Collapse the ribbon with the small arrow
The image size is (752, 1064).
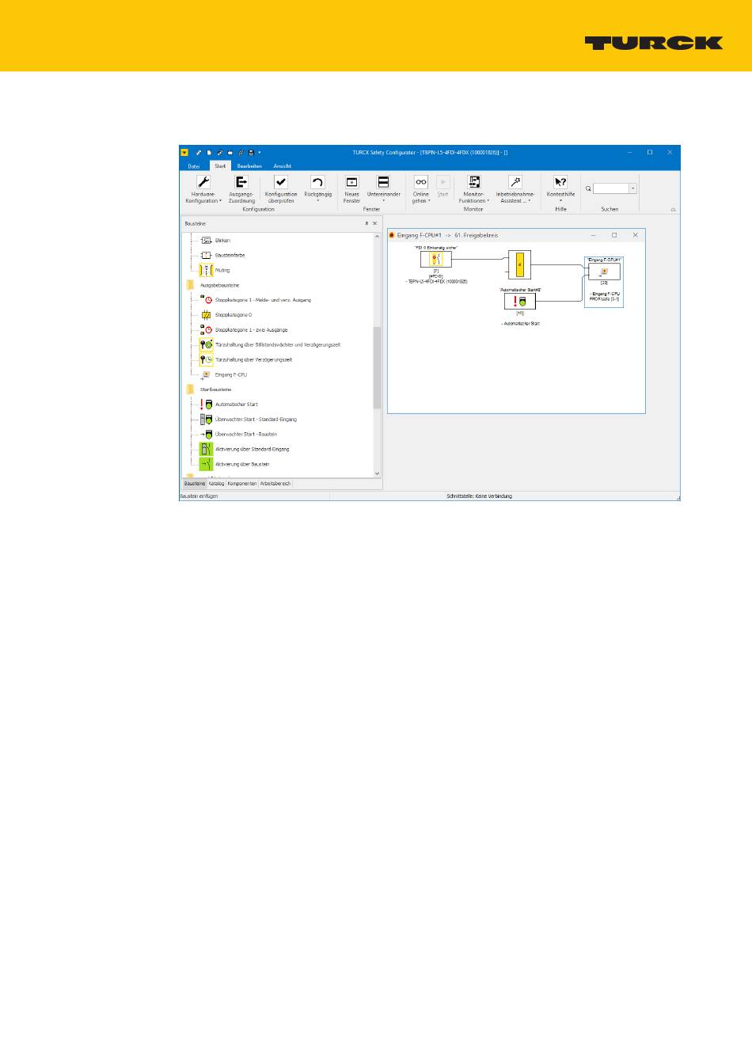pos(674,210)
